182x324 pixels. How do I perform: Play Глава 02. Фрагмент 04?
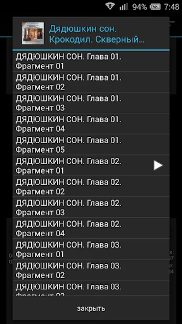tap(91, 228)
